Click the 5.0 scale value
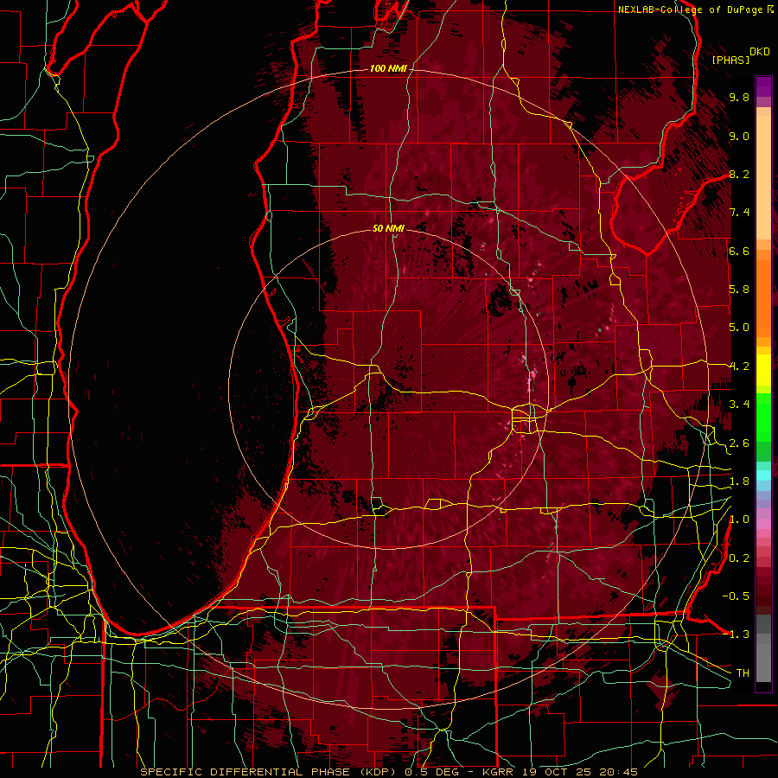778x778 pixels. pos(739,328)
